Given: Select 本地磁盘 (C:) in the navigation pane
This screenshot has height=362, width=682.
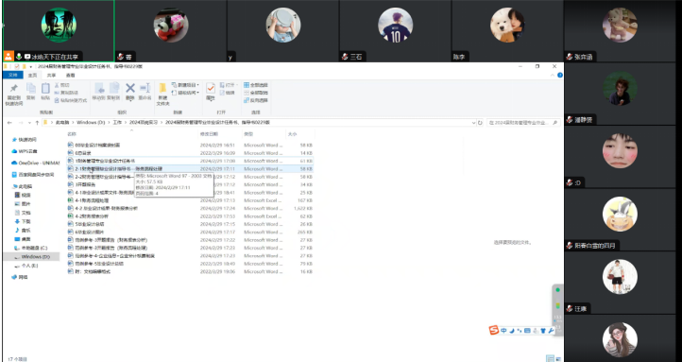Looking at the screenshot, I should 31,248.
